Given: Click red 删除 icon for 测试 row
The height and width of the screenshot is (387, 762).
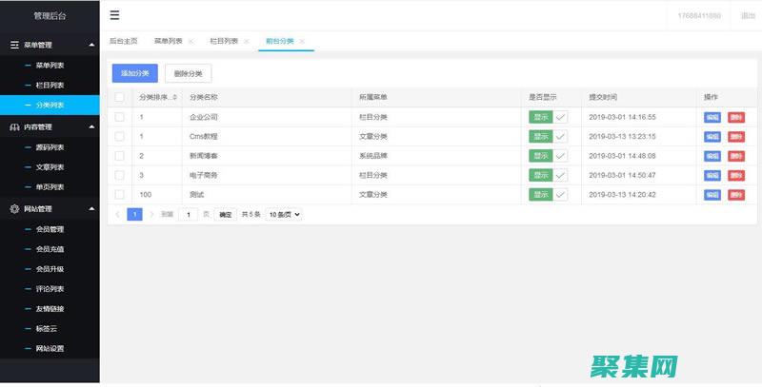Looking at the screenshot, I should point(736,195).
